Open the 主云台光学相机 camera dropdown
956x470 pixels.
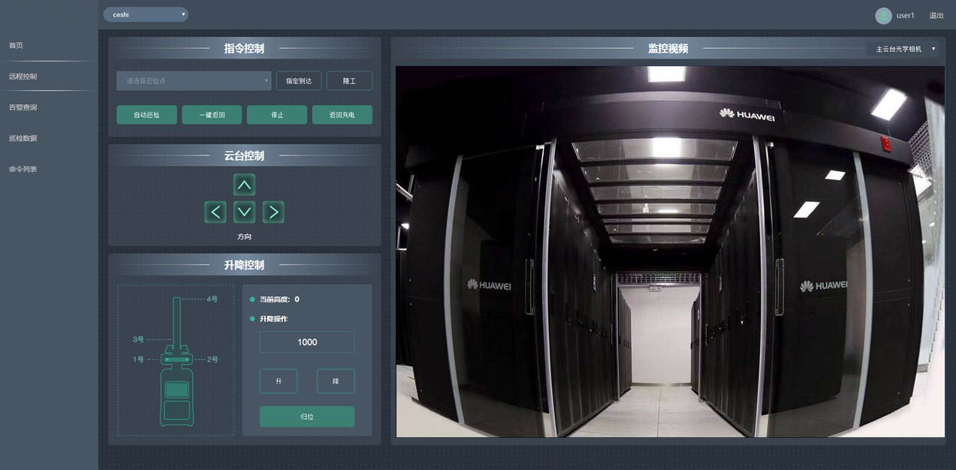(x=903, y=49)
